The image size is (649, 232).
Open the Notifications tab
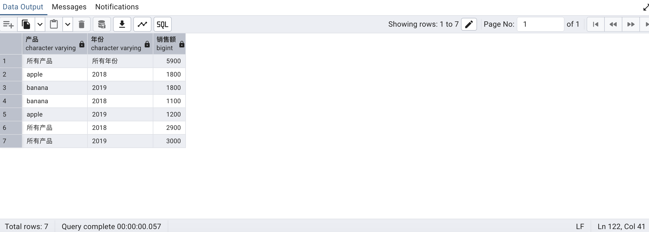117,7
